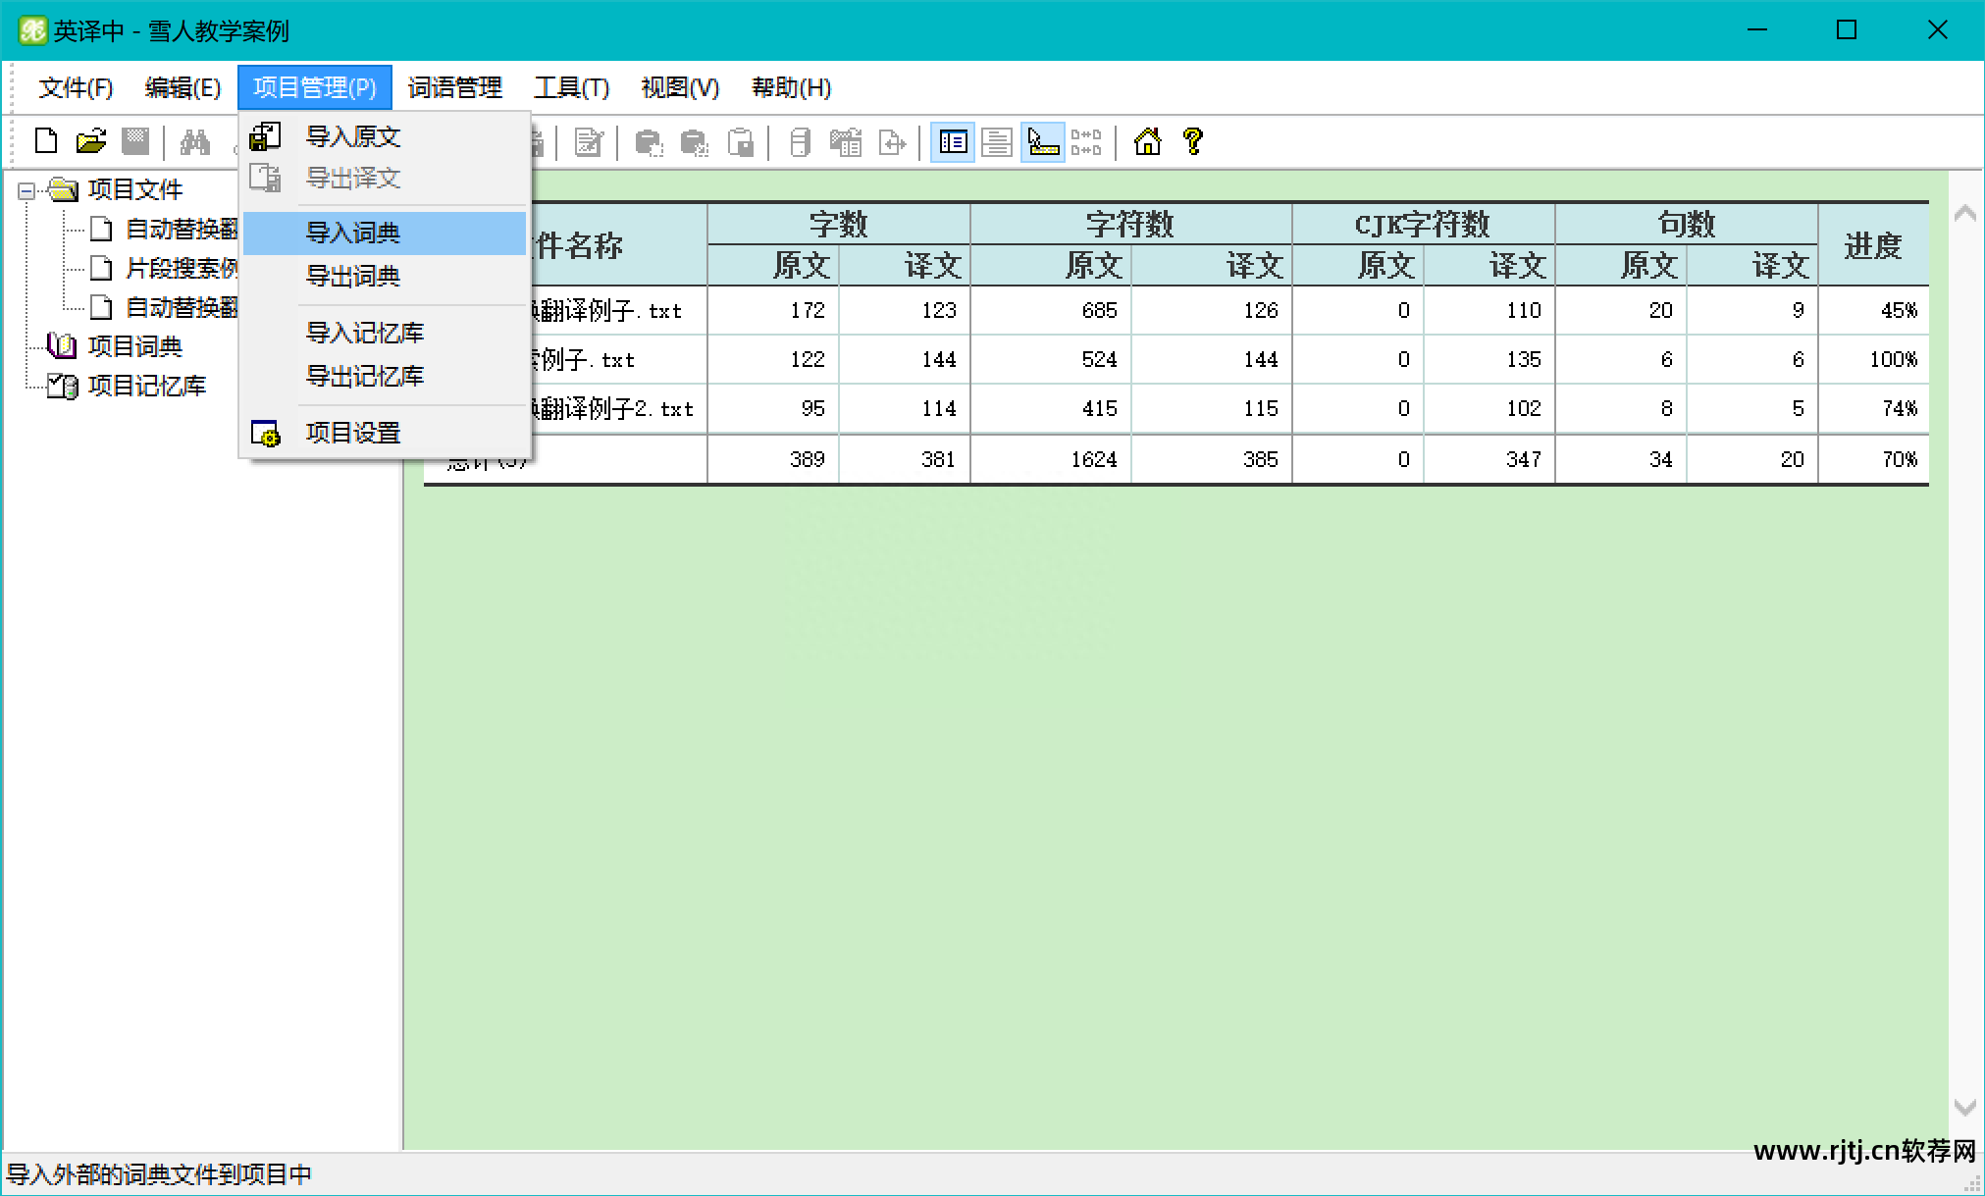Screen dimensions: 1985x1196
Task: Click the open folder toolbar icon
Action: coord(90,142)
